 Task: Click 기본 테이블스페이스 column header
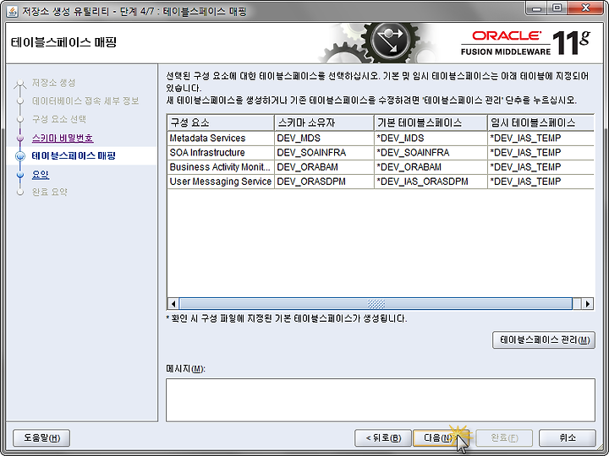point(431,123)
